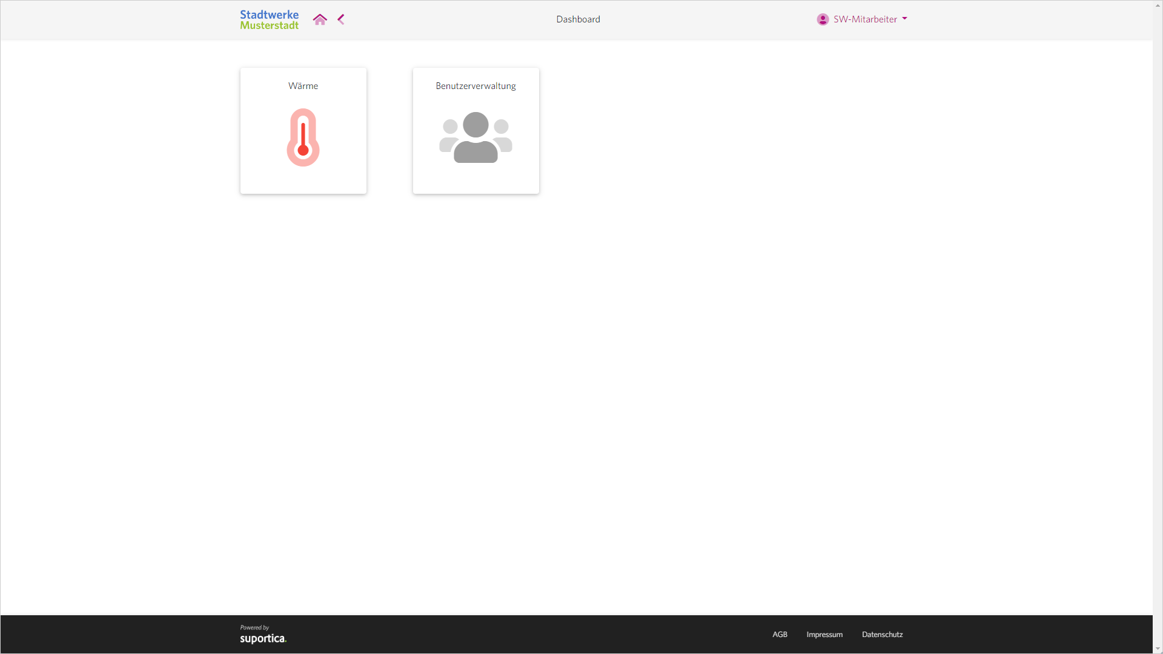Screen dimensions: 1163x654
Task: Click the pink home icon
Action: pyautogui.click(x=320, y=19)
